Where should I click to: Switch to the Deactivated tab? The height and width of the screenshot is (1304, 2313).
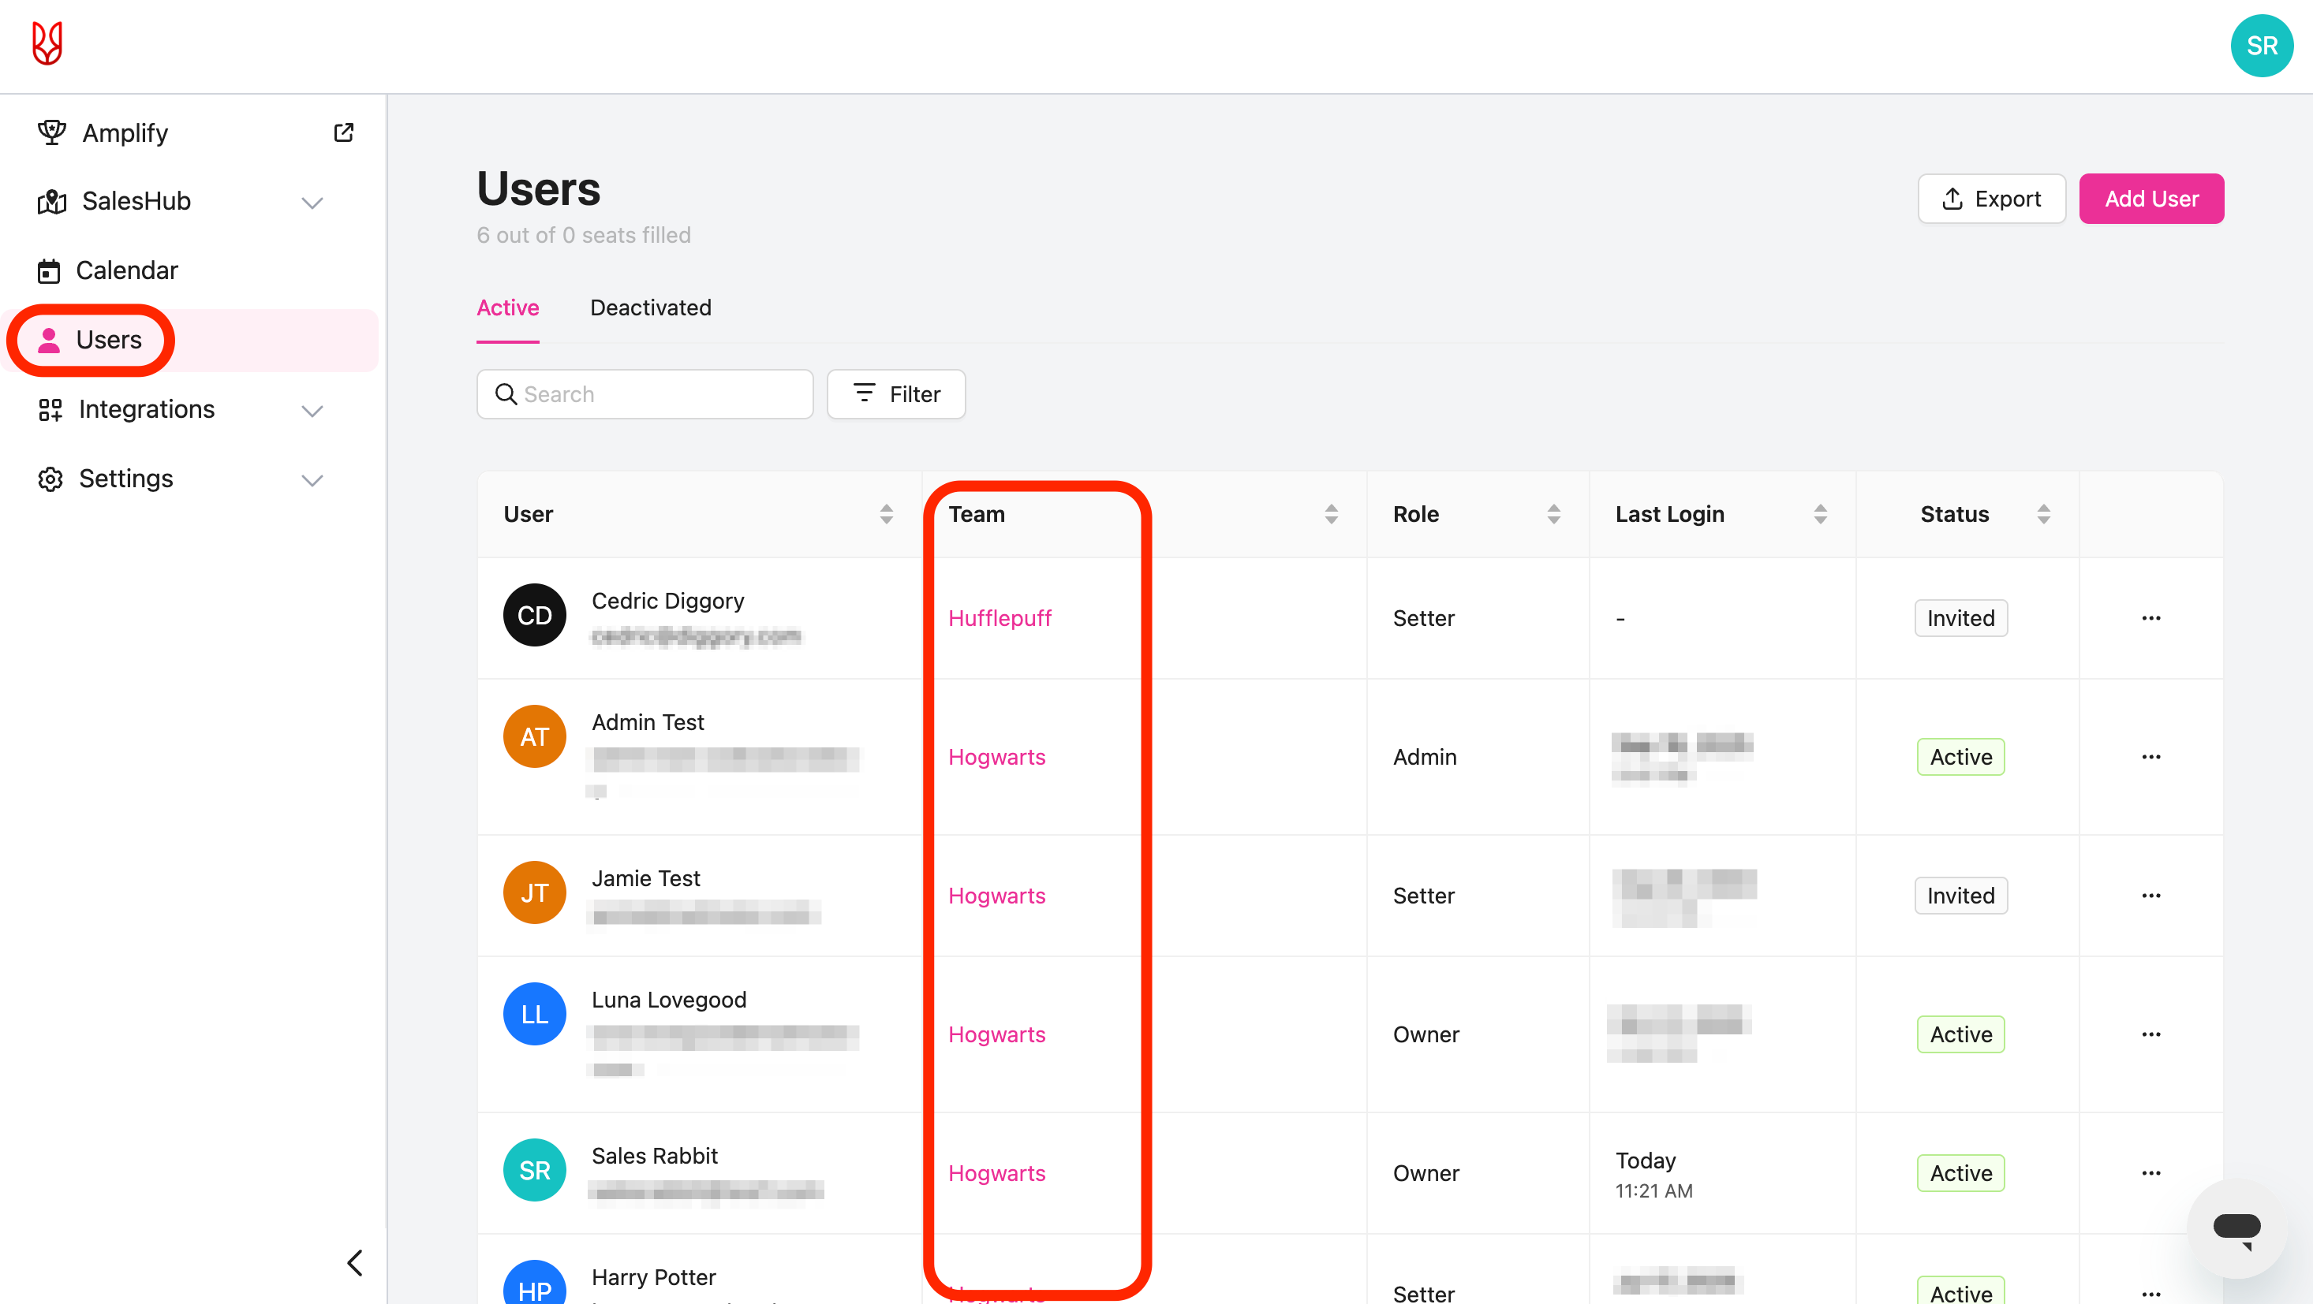tap(650, 307)
